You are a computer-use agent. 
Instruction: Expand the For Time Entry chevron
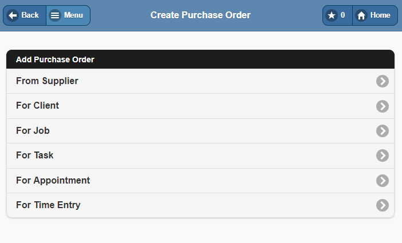point(383,205)
